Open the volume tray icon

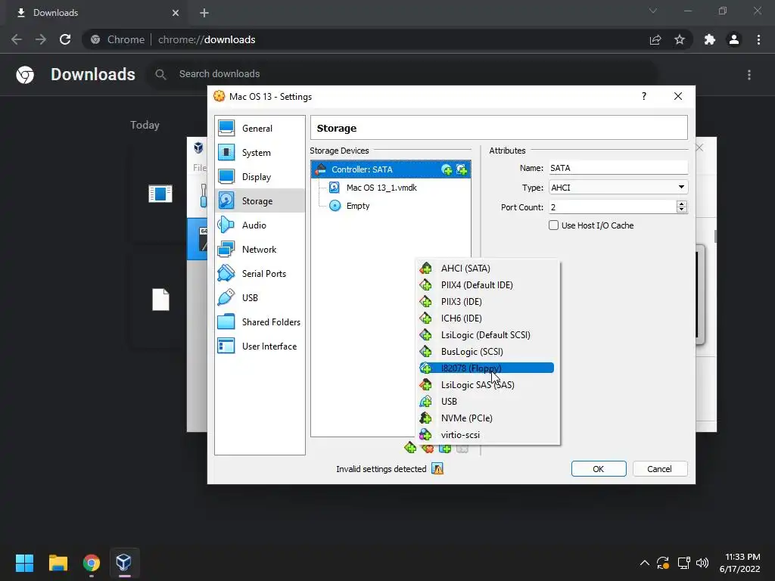pyautogui.click(x=702, y=563)
